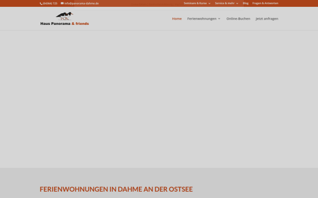This screenshot has width=318, height=198.
Task: Call the phone number (04364) 725
Action: click(50, 4)
